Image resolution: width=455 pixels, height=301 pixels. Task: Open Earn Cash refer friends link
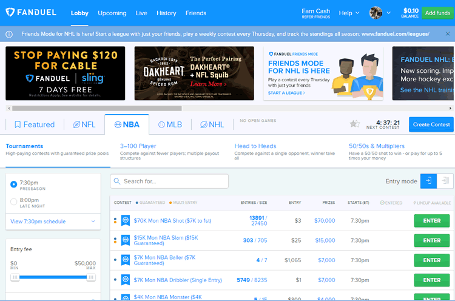click(x=315, y=13)
